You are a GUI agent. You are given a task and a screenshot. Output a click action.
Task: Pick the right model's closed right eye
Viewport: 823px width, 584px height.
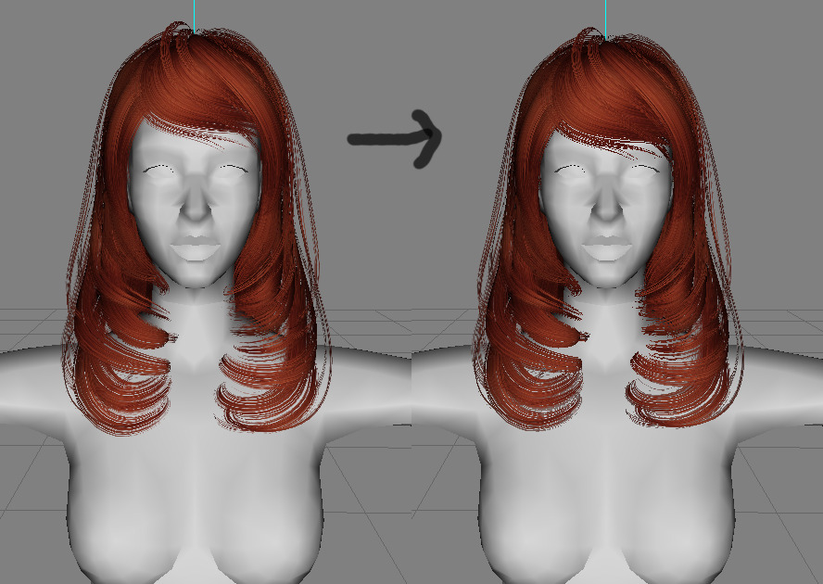pyautogui.click(x=569, y=169)
